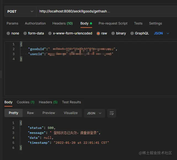Open the Cookies (1) response tab

tap(26, 102)
